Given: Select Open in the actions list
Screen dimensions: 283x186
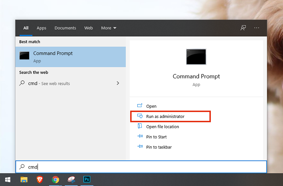Looking at the screenshot, I should click(x=151, y=106).
